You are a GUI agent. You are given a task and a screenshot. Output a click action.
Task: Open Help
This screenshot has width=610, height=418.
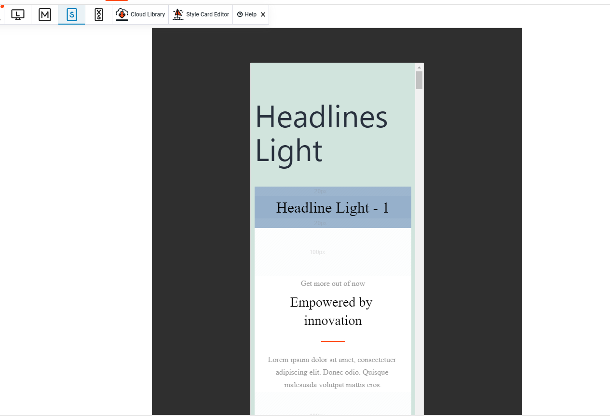pyautogui.click(x=249, y=14)
